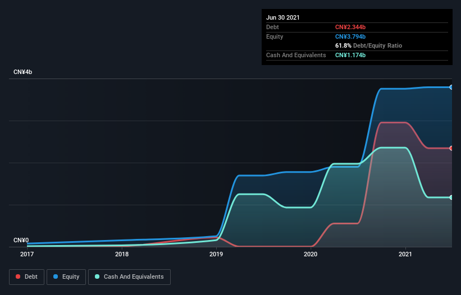Click the 2021 x-axis label

[x=405, y=254]
